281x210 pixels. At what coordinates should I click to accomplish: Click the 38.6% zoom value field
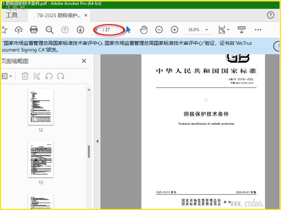195,30
